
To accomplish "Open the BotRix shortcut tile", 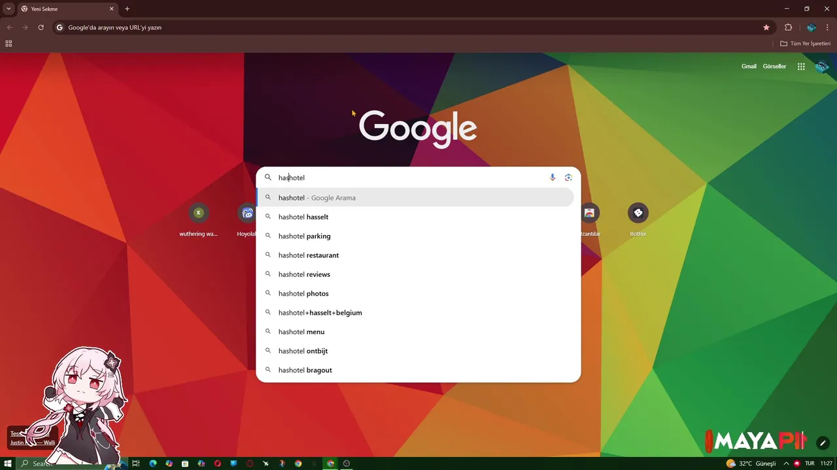I will coord(638,220).
